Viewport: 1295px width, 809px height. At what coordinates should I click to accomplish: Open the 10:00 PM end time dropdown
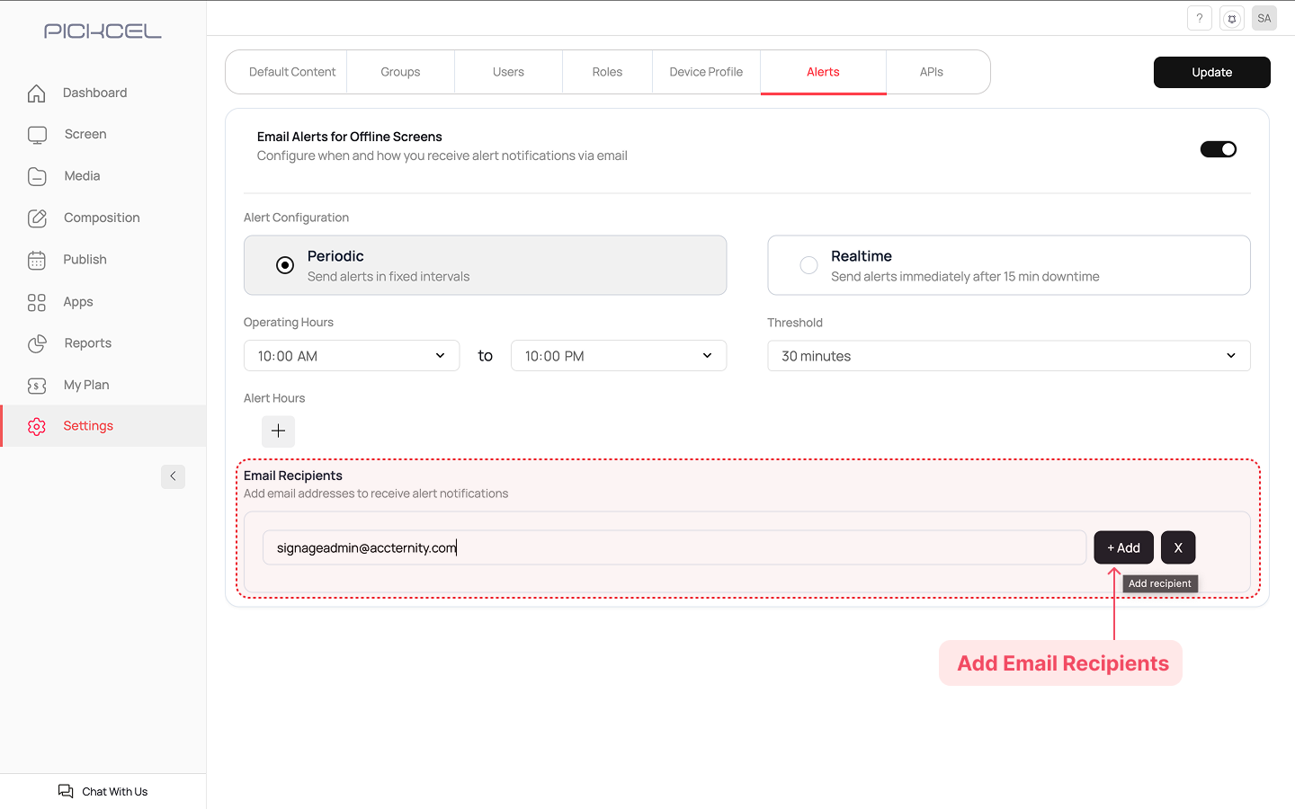618,356
